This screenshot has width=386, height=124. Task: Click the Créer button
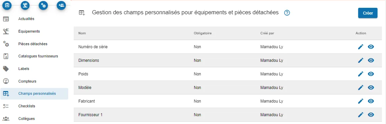coord(368,13)
